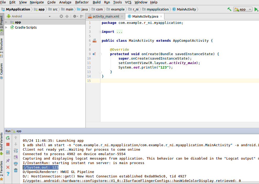Viewport: 259px width, 184px height.
Task: Clear all logcat output with trash icon
Action: coord(16,170)
